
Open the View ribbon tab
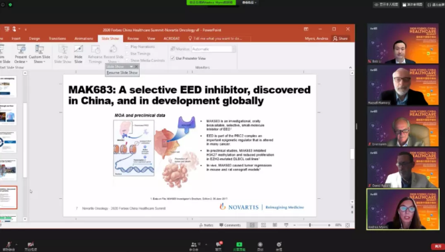point(151,39)
